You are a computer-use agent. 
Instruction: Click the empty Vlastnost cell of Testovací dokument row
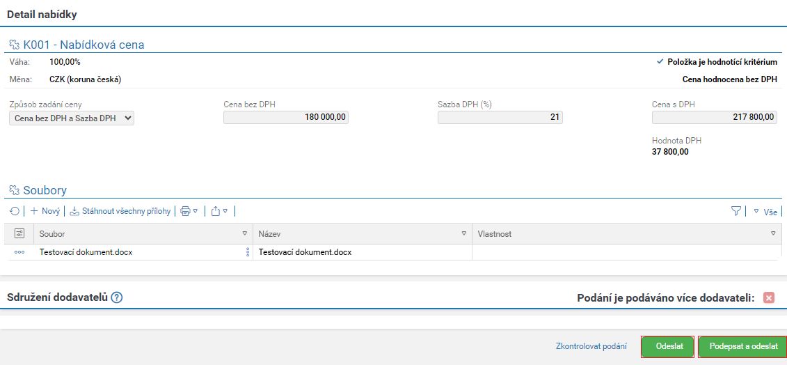(x=627, y=252)
